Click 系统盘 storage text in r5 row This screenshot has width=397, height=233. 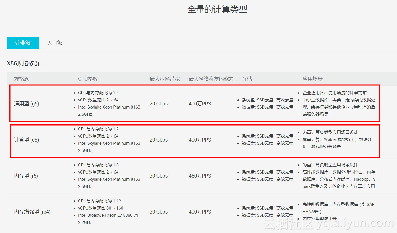(x=268, y=172)
